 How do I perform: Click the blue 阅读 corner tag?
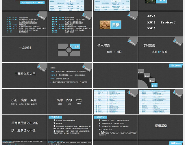click(x=176, y=143)
